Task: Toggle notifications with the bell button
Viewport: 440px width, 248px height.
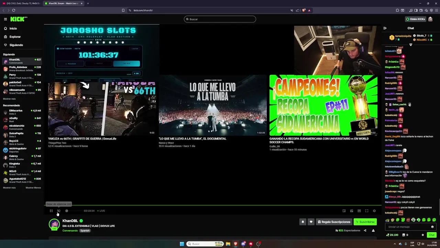Action: click(x=303, y=222)
